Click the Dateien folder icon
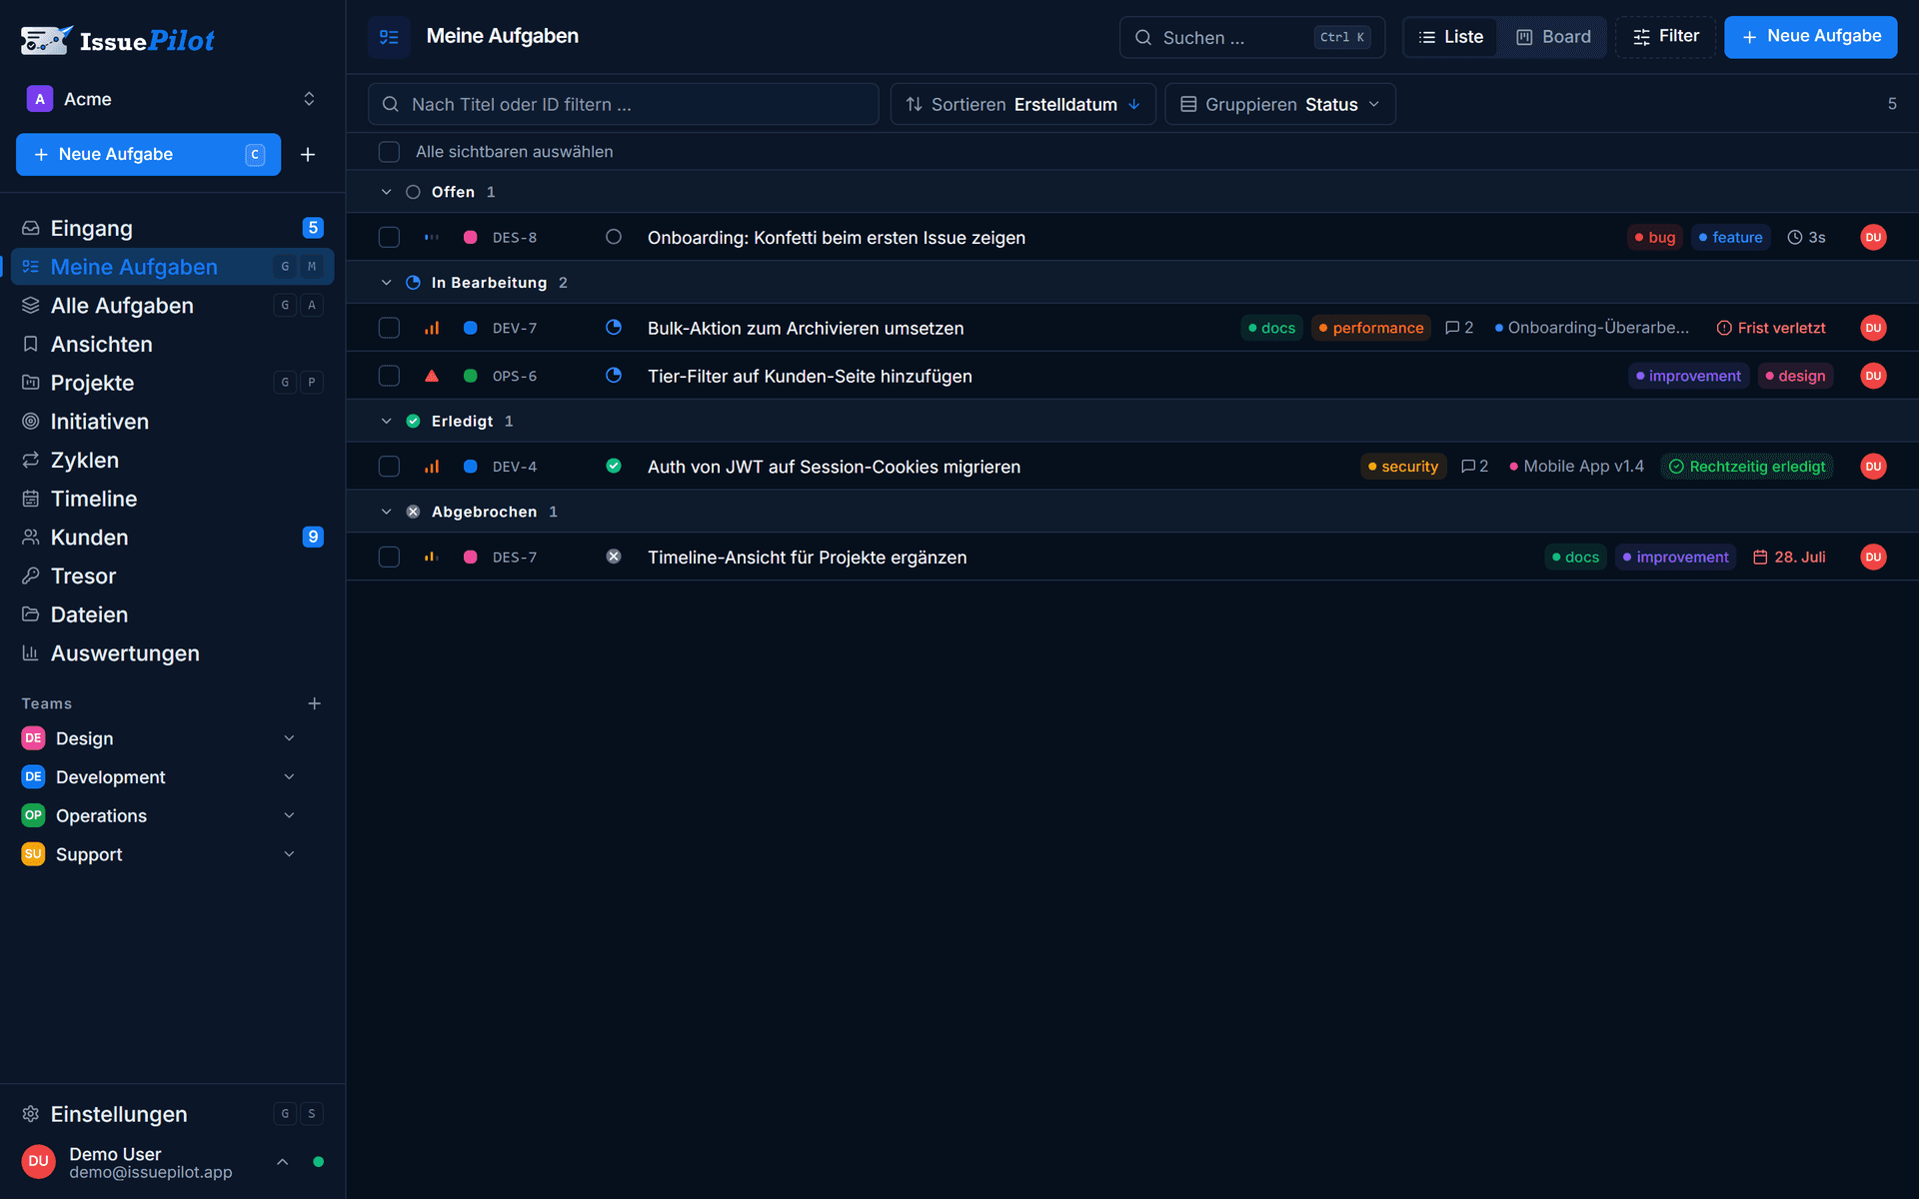Image resolution: width=1919 pixels, height=1199 pixels. pyautogui.click(x=31, y=614)
